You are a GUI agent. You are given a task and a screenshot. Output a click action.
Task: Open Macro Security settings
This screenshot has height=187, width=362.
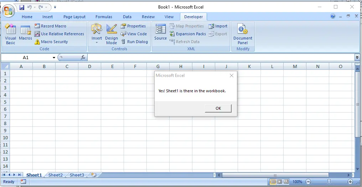(x=51, y=42)
